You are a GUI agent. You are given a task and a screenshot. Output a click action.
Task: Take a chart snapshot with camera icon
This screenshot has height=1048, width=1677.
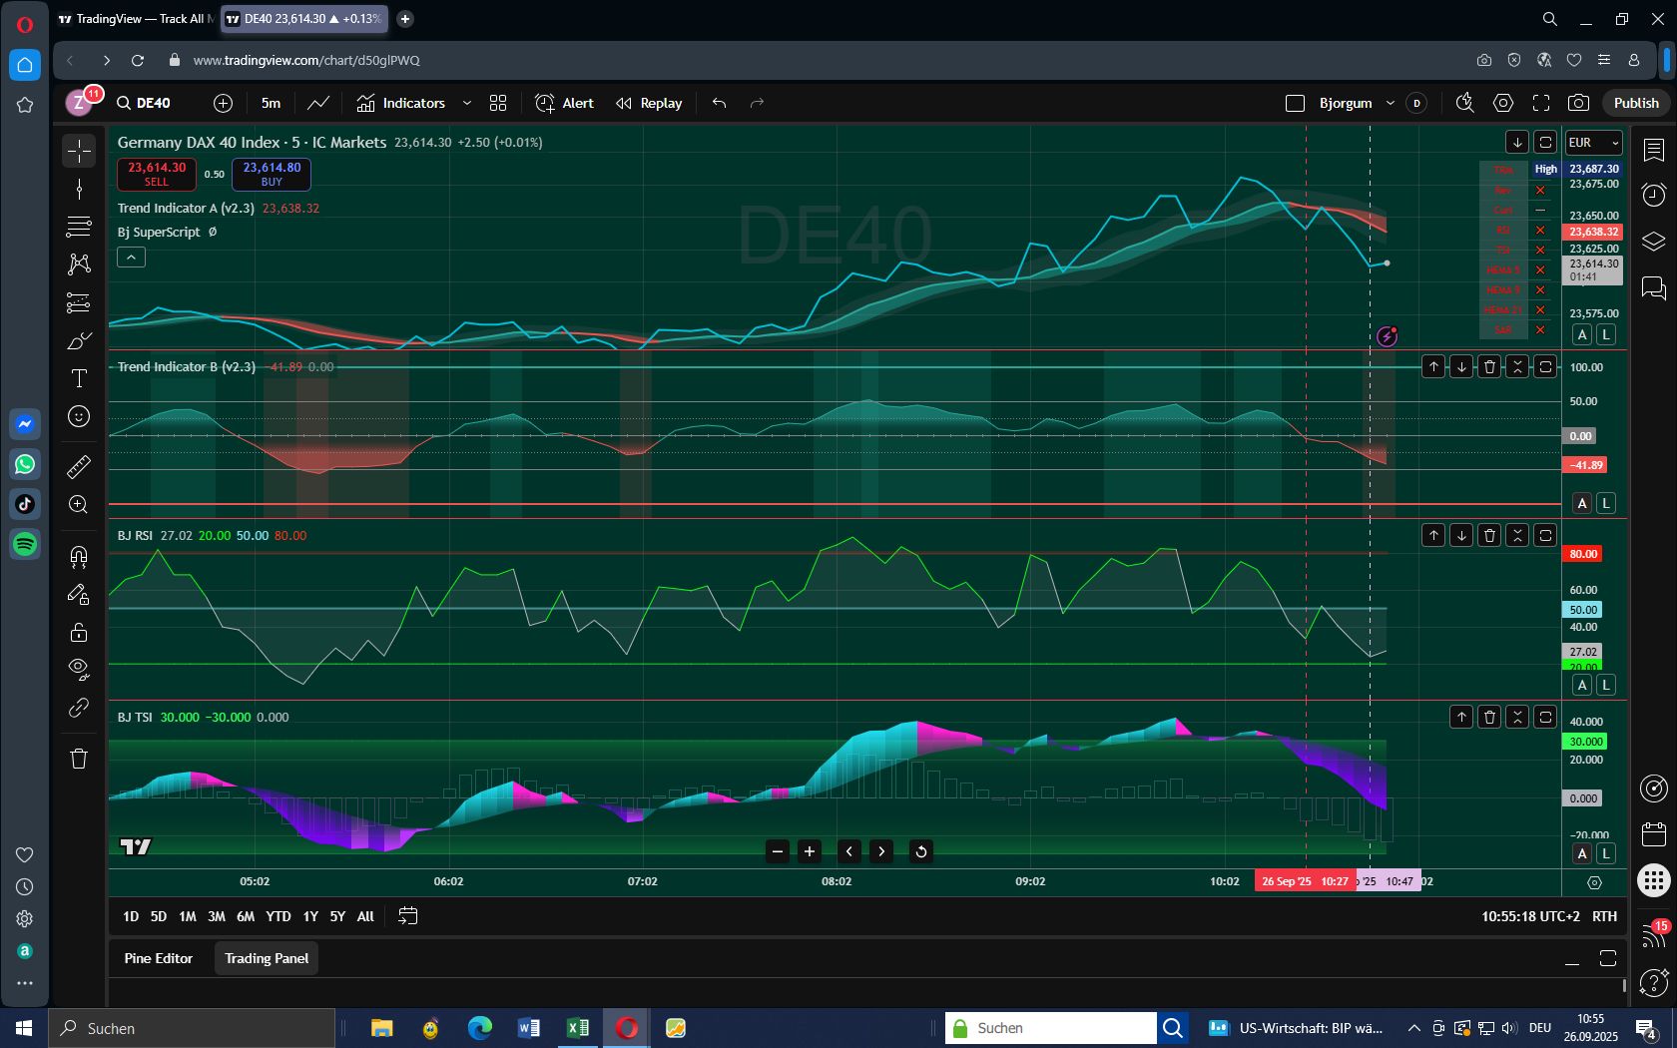coord(1578,103)
